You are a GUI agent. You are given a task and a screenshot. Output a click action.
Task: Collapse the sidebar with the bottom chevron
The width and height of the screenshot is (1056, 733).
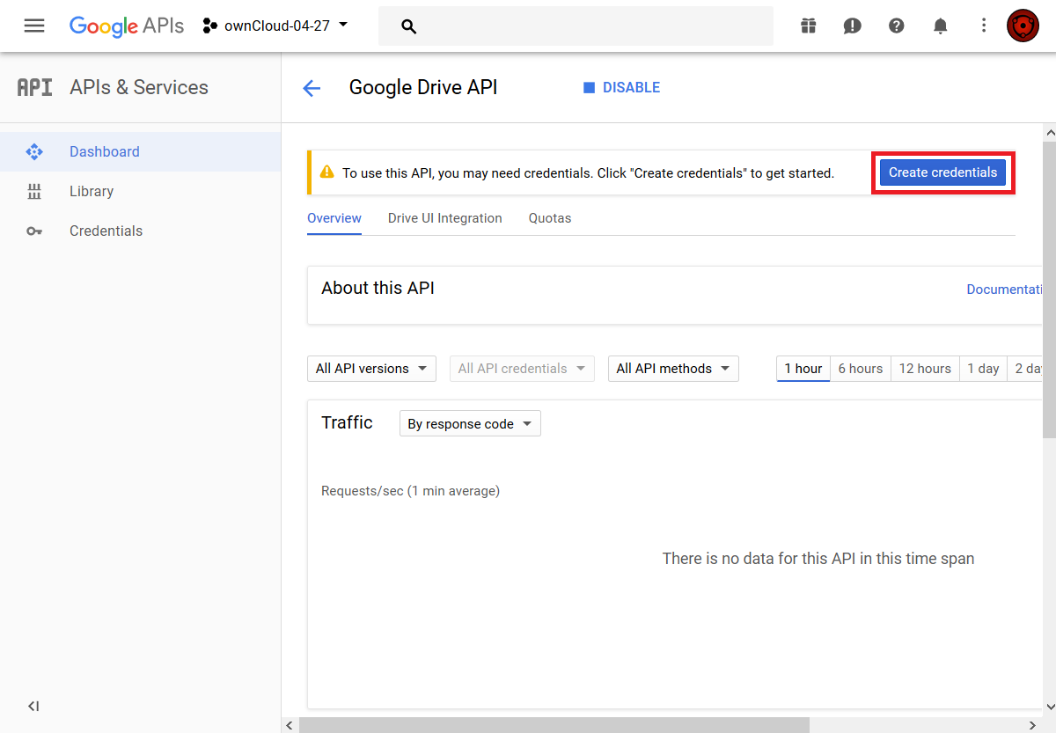(33, 706)
